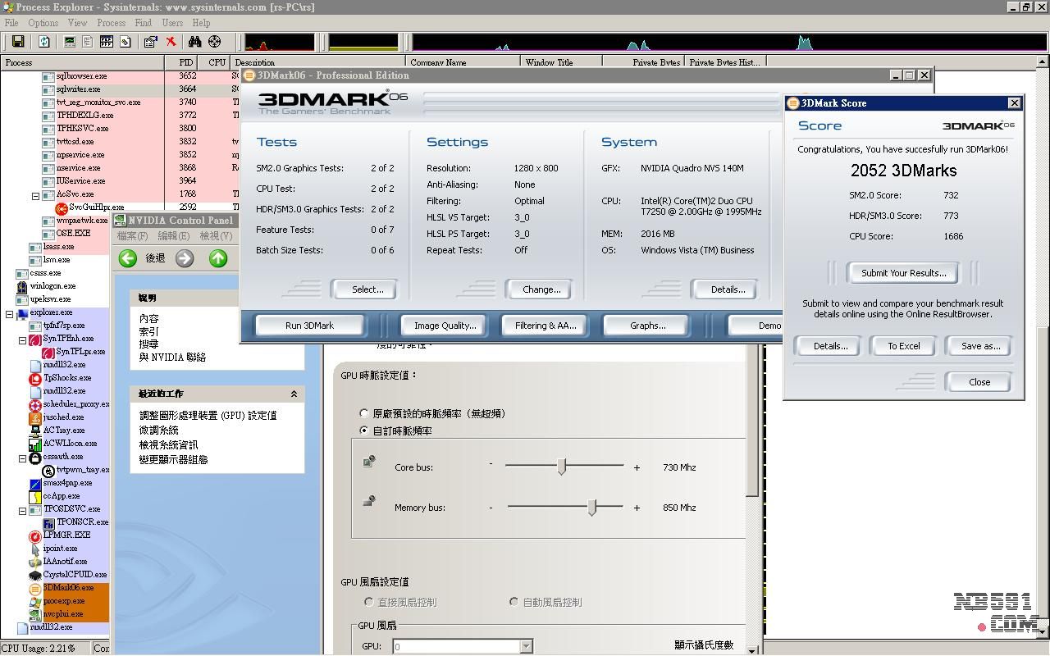Click the green back arrow in NVIDIA panel

coord(128,258)
